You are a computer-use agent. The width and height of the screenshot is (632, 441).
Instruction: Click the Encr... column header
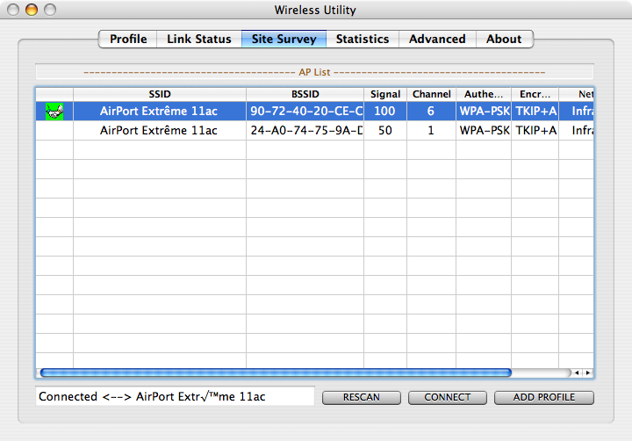(535, 94)
